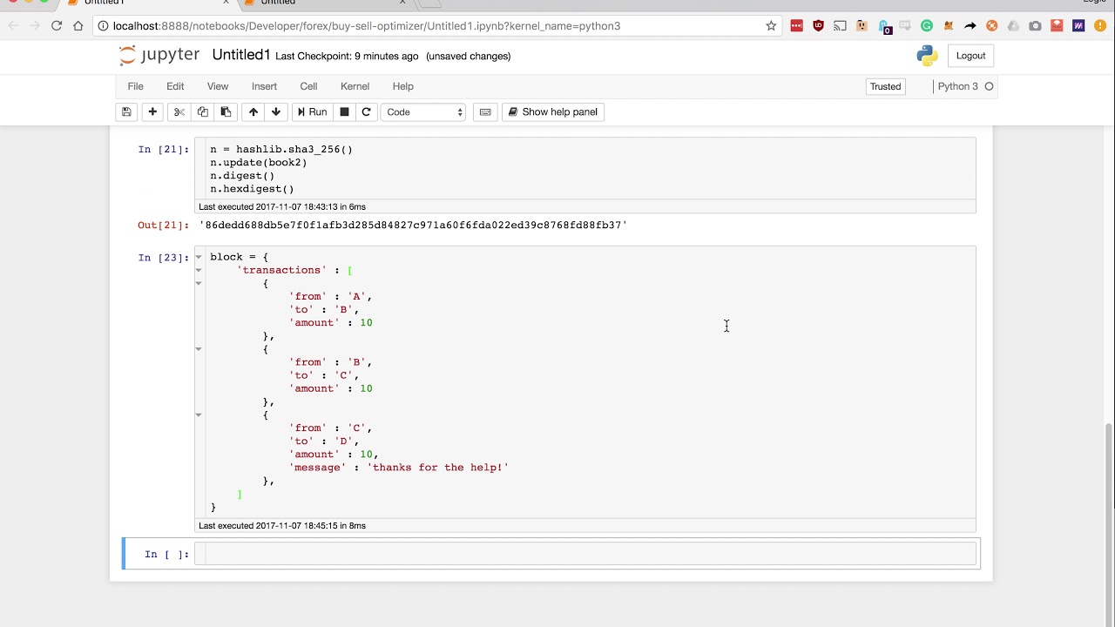The width and height of the screenshot is (1115, 627).
Task: Click the site info icon in the address bar
Action: coord(103,26)
